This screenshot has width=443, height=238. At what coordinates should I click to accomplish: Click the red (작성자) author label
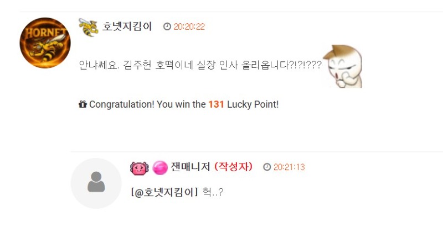click(233, 167)
